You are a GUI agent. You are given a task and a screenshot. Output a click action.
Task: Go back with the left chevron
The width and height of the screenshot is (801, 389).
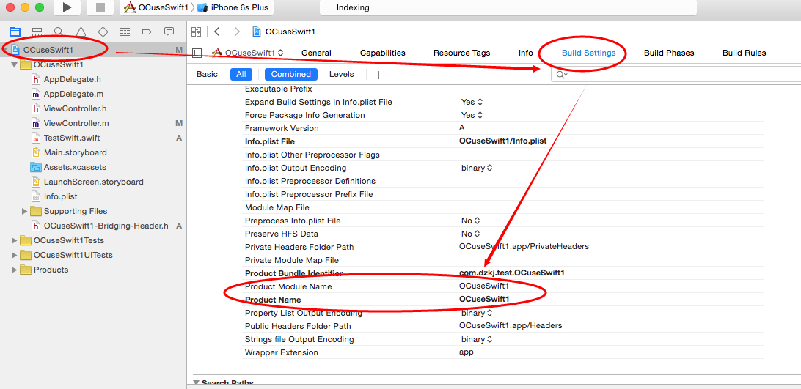pyautogui.click(x=217, y=32)
